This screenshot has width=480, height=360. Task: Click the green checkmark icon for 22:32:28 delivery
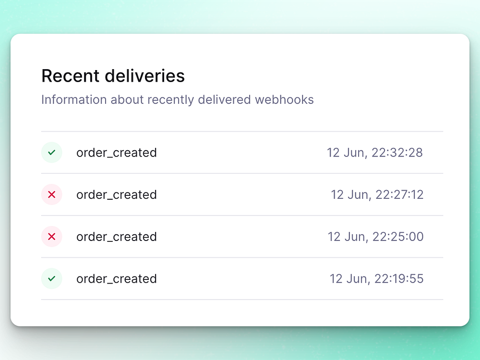[x=52, y=153]
